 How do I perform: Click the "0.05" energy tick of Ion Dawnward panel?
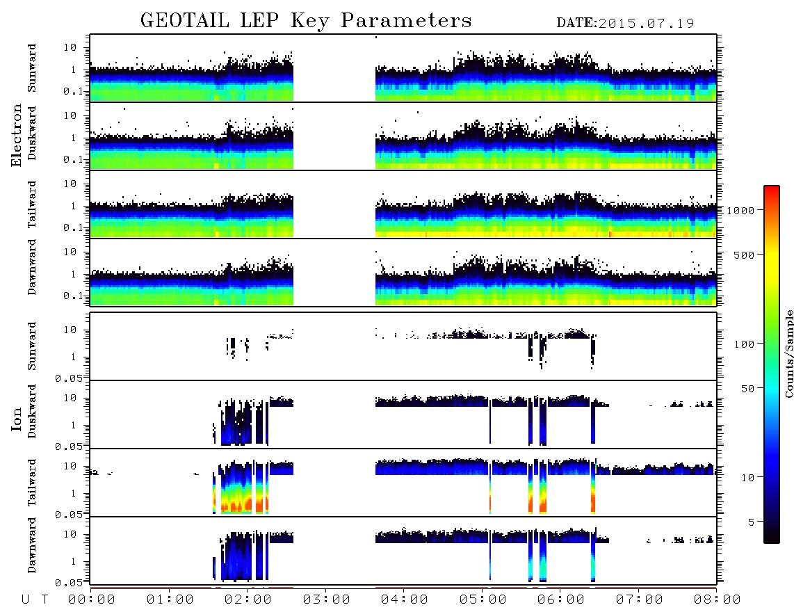(x=69, y=583)
